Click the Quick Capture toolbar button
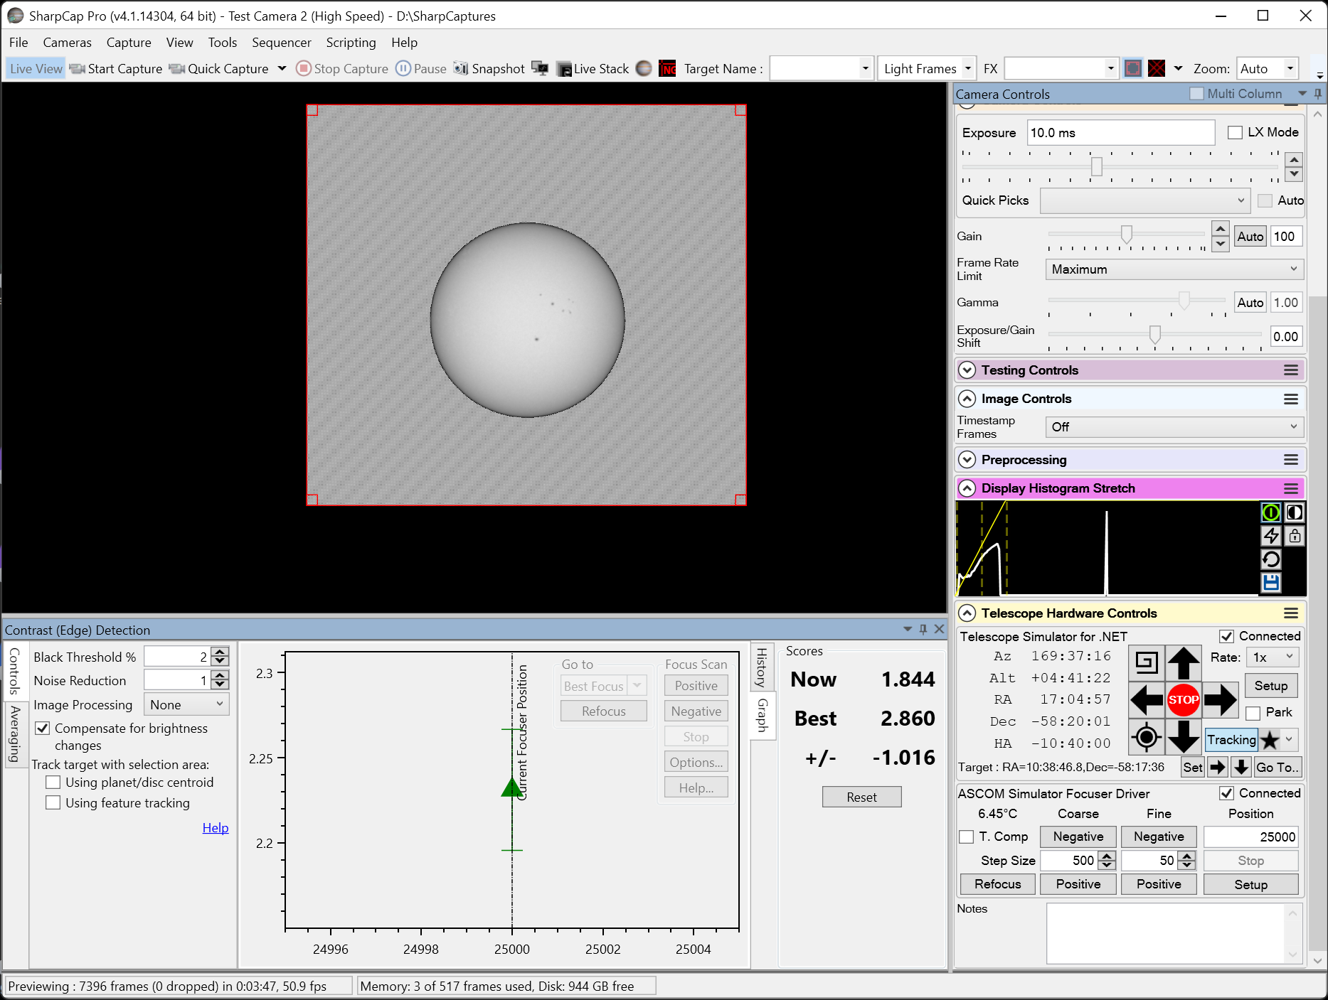1328x1000 pixels. point(219,69)
